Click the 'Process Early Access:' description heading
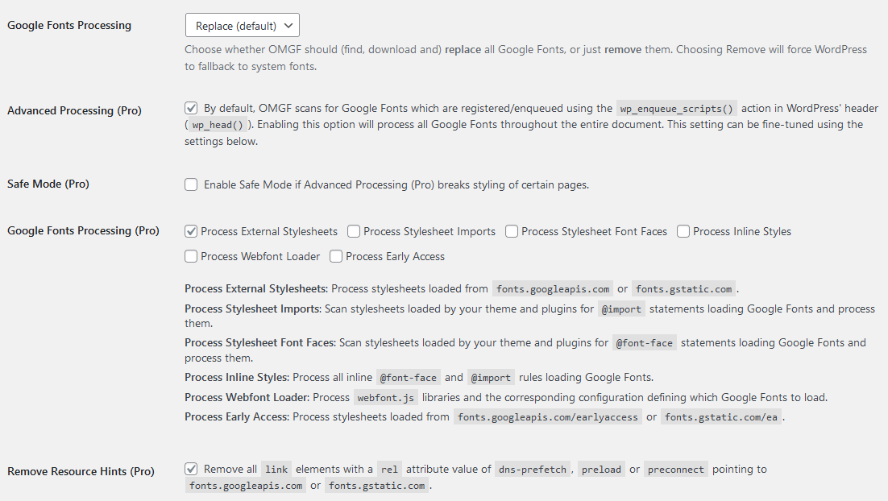Image resolution: width=888 pixels, height=501 pixels. [237, 416]
